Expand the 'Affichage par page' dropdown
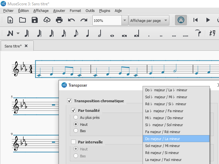219x164 pixels. (166, 21)
